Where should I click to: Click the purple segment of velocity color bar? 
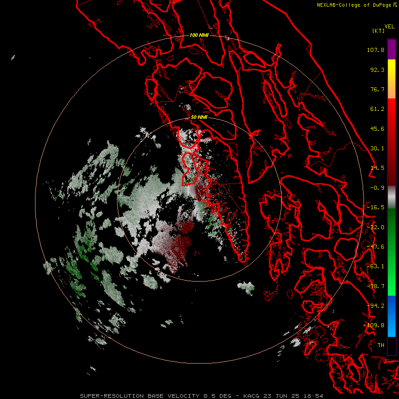[391, 49]
